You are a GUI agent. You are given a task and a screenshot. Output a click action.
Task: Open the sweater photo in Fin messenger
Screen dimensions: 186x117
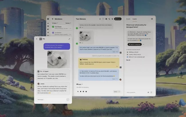(59, 59)
